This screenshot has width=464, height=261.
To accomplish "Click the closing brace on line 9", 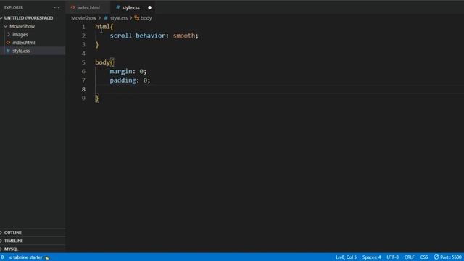I will [97, 99].
